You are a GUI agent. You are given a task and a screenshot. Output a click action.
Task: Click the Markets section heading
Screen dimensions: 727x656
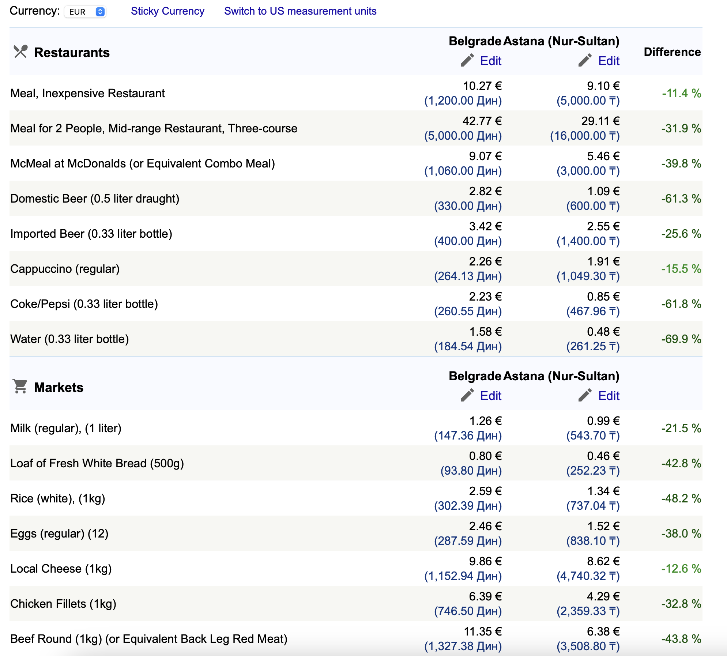coord(59,387)
